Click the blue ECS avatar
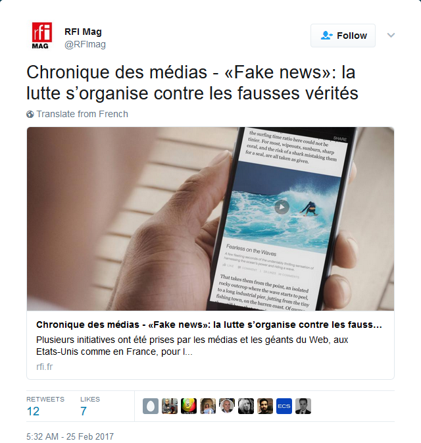Image resolution: width=421 pixels, height=443 pixels. (284, 406)
